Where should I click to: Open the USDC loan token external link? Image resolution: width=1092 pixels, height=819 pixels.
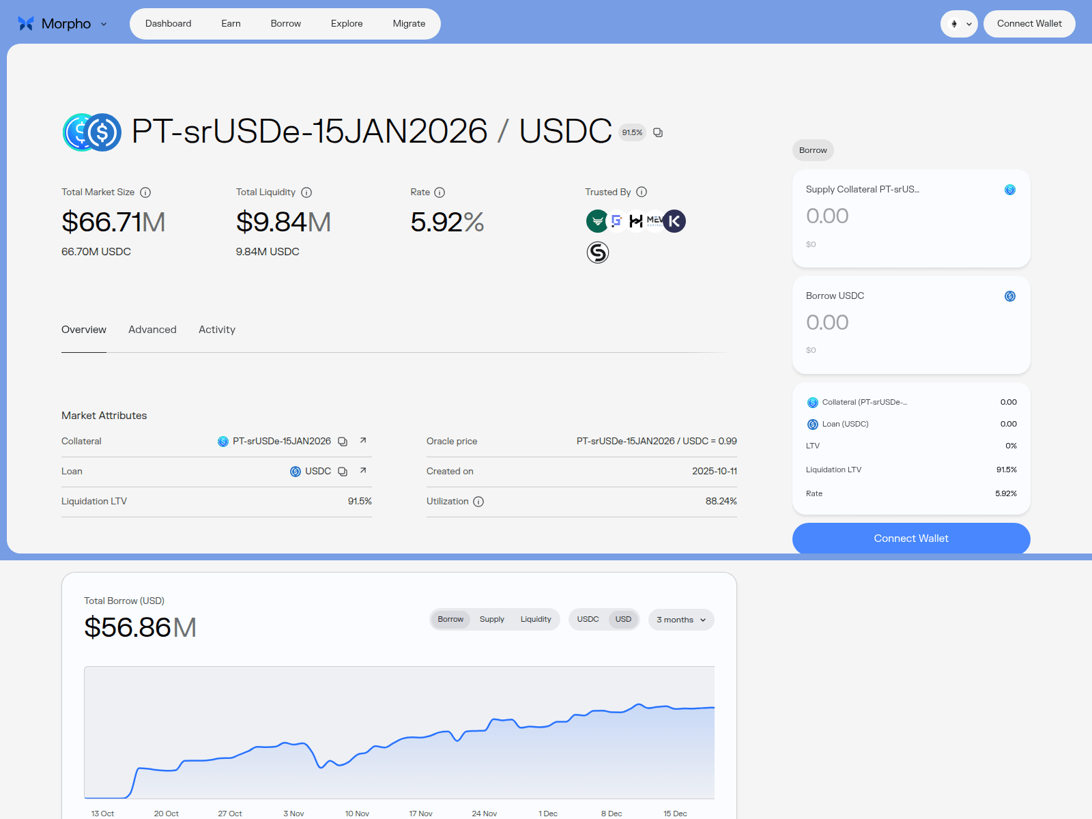(363, 471)
